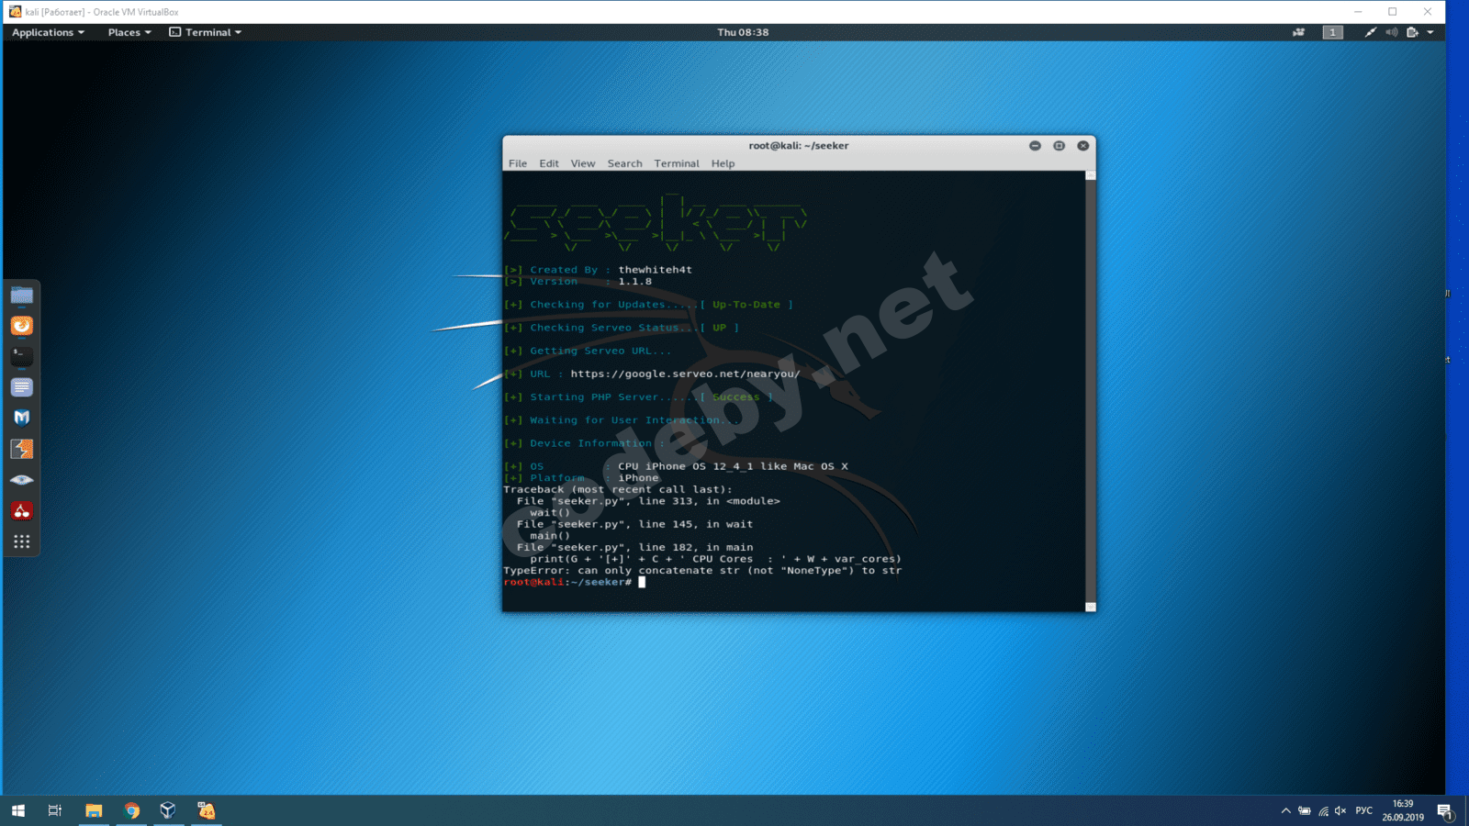
Task: Launch CherryTree from the Kali dock
Action: [x=22, y=510]
